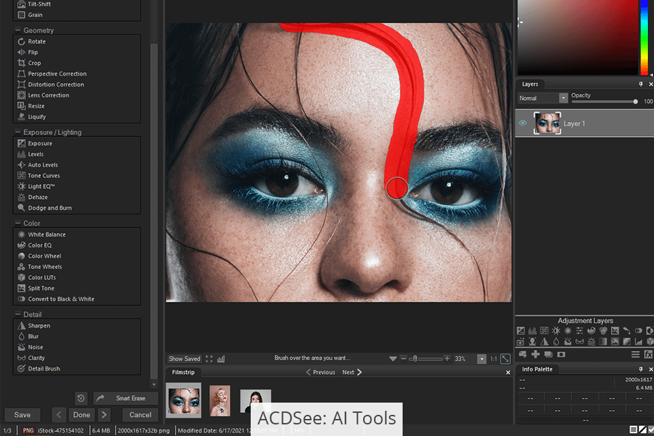Click the add layer mask icon
The height and width of the screenshot is (436, 654).
pyautogui.click(x=561, y=354)
